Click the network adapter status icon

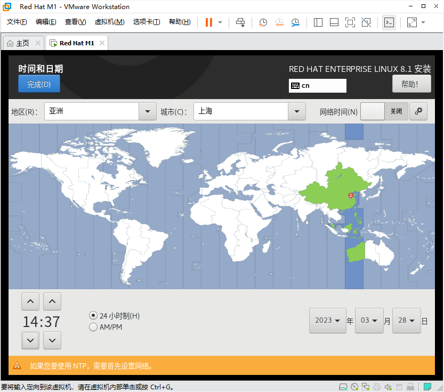[366, 387]
